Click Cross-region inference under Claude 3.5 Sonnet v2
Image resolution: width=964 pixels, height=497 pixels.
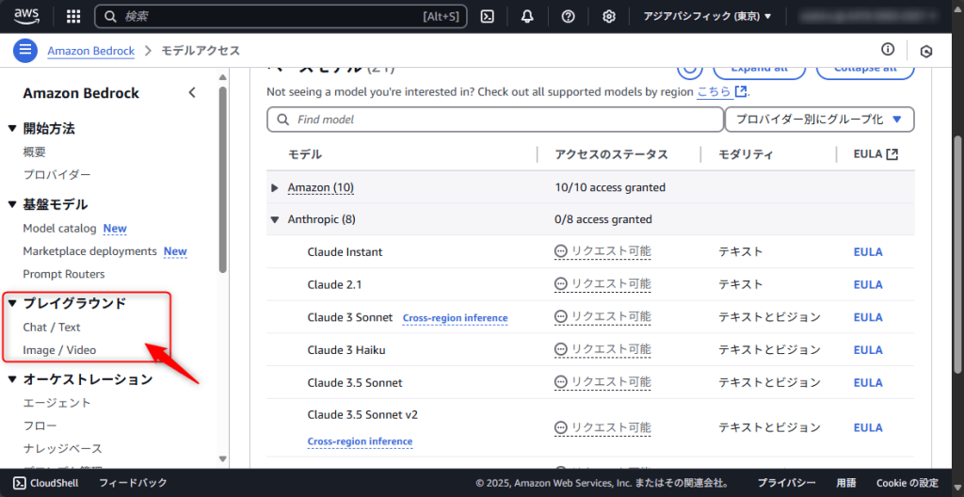(361, 441)
